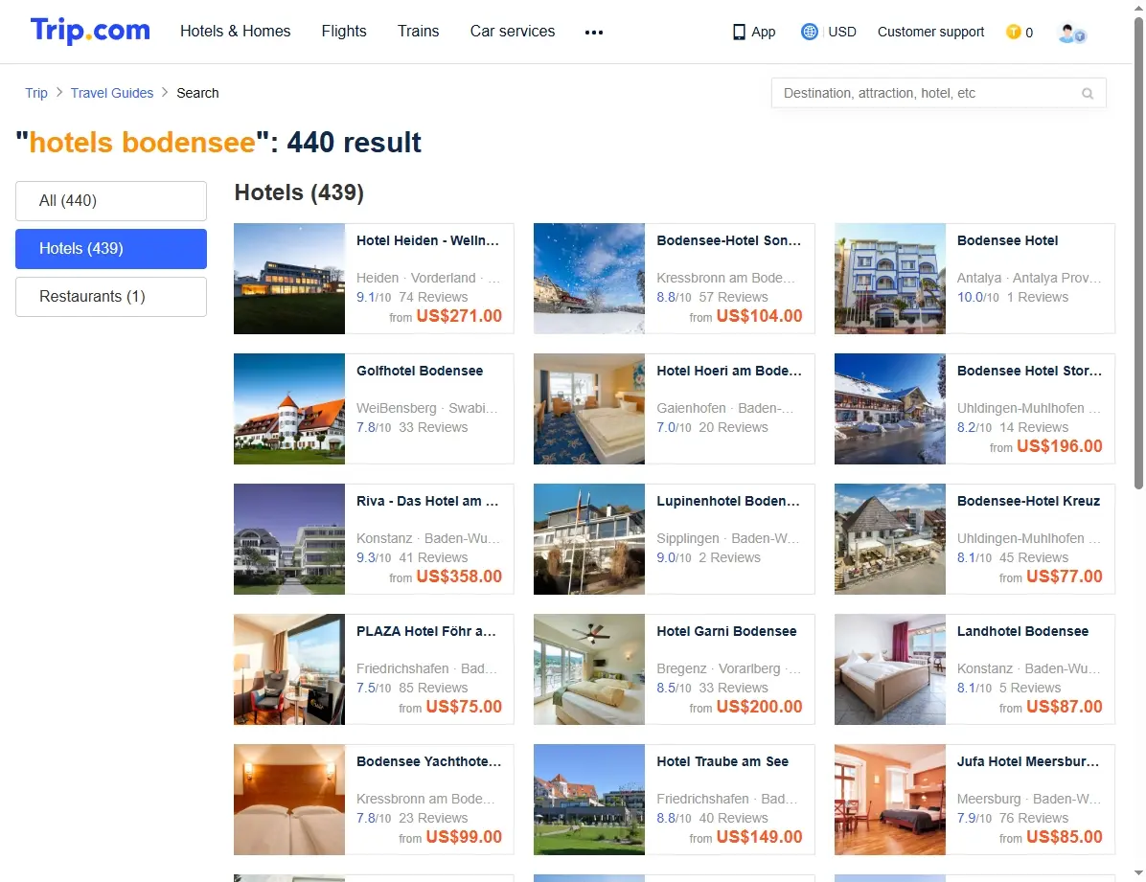Open Hotel Heiden thumbnail image

289,279
